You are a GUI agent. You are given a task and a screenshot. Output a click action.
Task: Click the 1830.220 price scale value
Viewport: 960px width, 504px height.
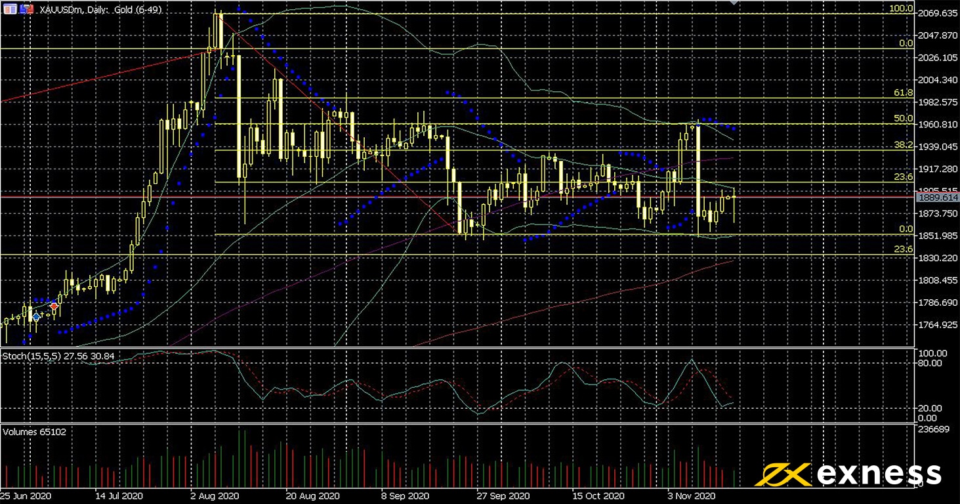pyautogui.click(x=937, y=258)
